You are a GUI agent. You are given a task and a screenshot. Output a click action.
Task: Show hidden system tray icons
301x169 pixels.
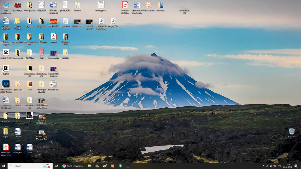coord(264,166)
